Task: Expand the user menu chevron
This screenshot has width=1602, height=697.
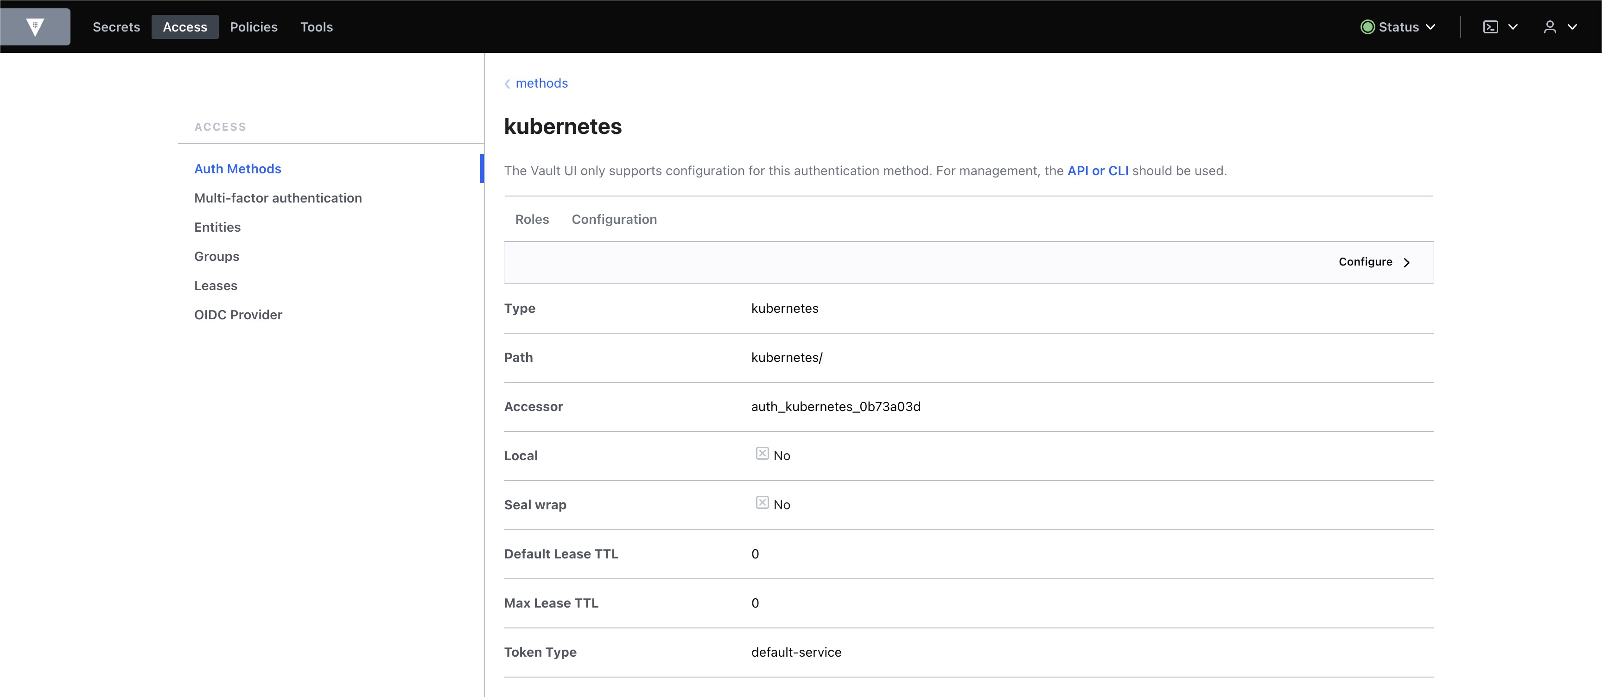Action: coord(1572,27)
